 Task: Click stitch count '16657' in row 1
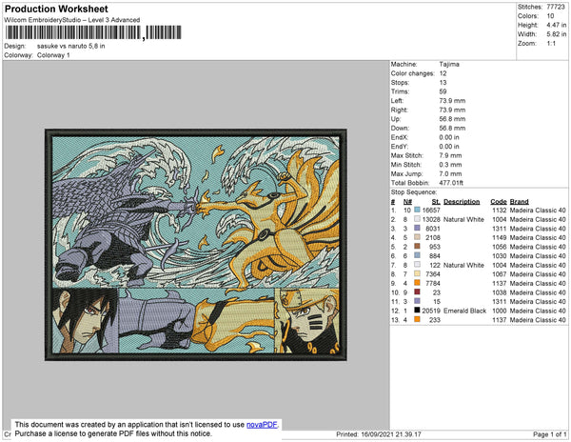tap(431, 211)
